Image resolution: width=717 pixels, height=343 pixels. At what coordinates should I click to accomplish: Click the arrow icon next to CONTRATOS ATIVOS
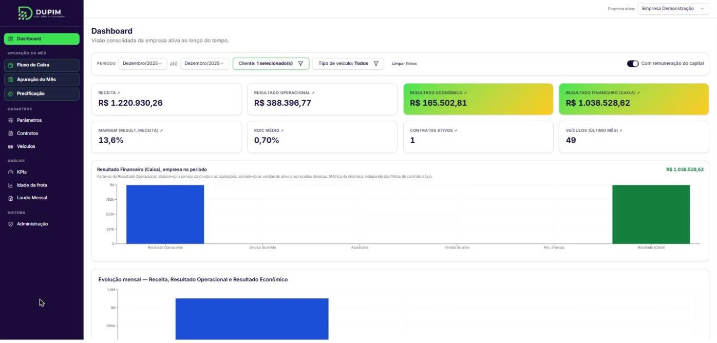[456, 131]
